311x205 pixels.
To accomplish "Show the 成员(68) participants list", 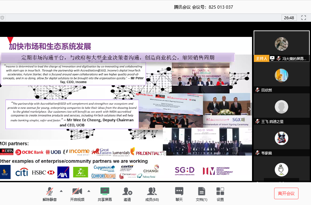I will [x=152, y=194].
